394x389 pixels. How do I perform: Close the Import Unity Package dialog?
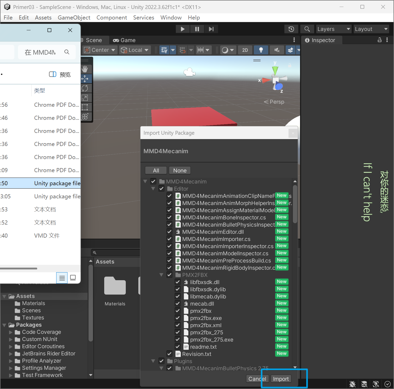(293, 133)
